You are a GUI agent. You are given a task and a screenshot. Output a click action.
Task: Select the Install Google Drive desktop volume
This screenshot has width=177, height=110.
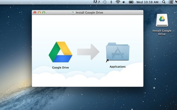(x=162, y=20)
